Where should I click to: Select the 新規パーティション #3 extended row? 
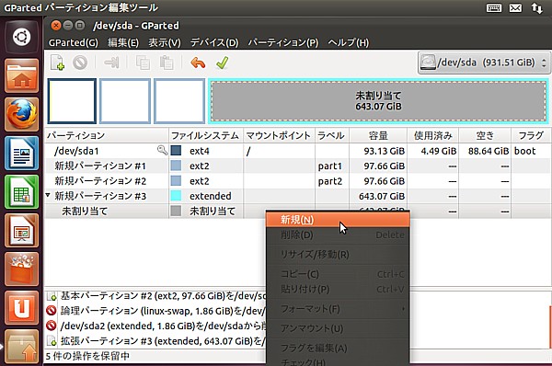point(297,196)
